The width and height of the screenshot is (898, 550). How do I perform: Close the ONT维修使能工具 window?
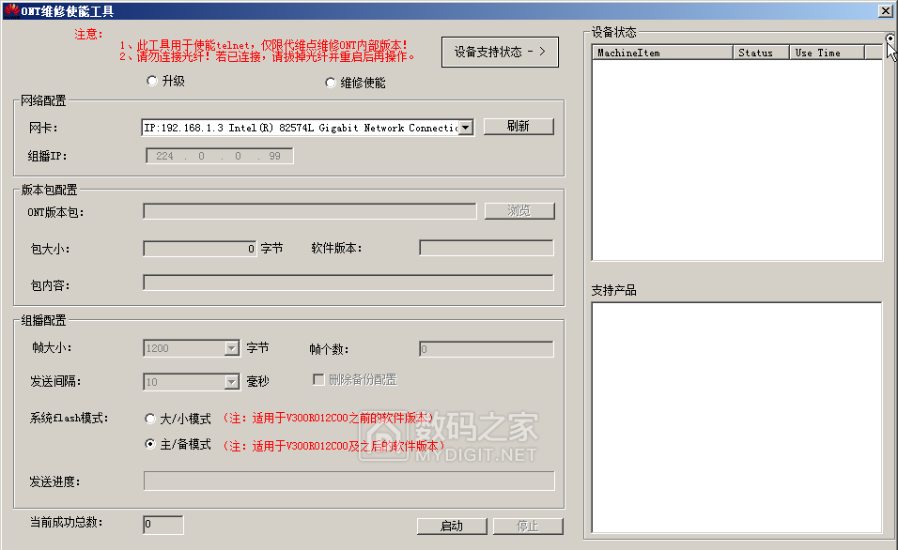885,10
